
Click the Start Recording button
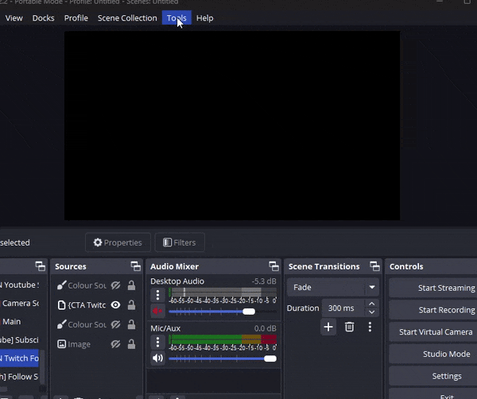pos(446,310)
